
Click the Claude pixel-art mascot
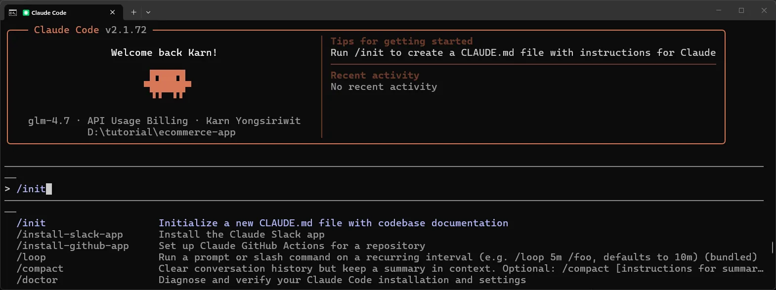[x=167, y=84]
